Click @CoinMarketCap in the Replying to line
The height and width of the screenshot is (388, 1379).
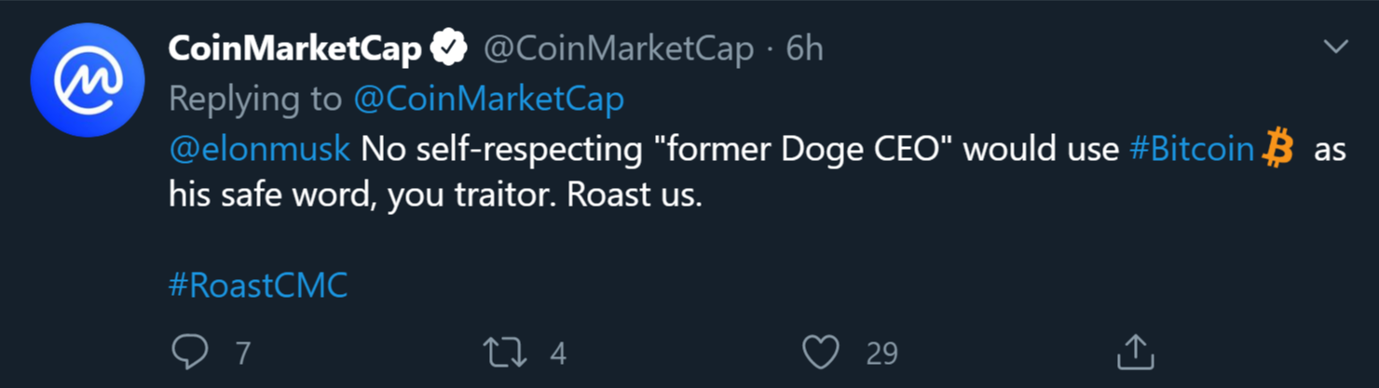[x=488, y=100]
